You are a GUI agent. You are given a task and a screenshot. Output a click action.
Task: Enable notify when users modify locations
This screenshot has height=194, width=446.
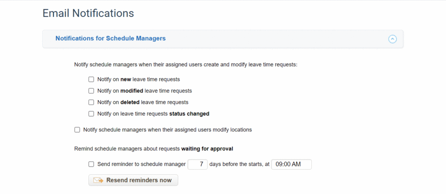(x=77, y=130)
